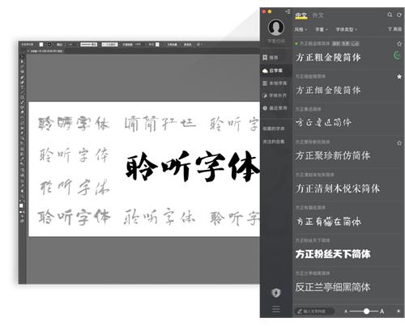Select the large black 聆听字体 text on canvas
This screenshot has width=405, height=326.
coord(193,167)
